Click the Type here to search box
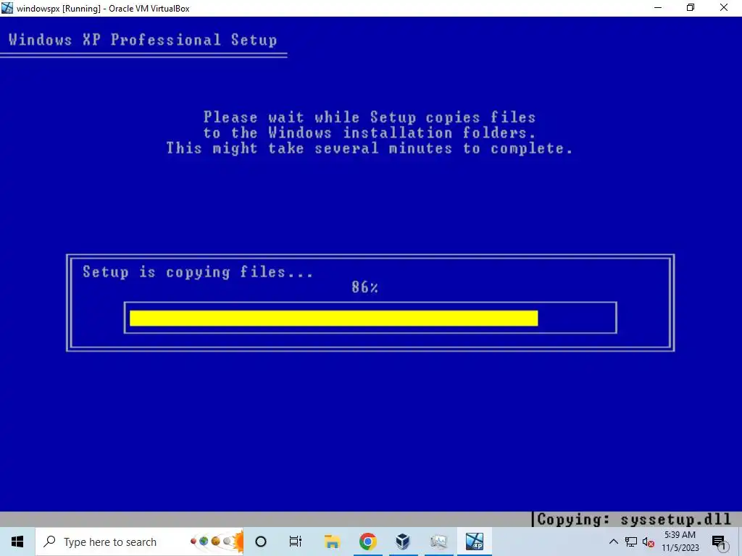The image size is (742, 556). pos(140,542)
